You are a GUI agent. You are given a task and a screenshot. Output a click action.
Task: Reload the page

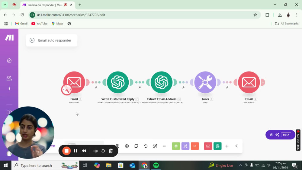click(x=22, y=15)
